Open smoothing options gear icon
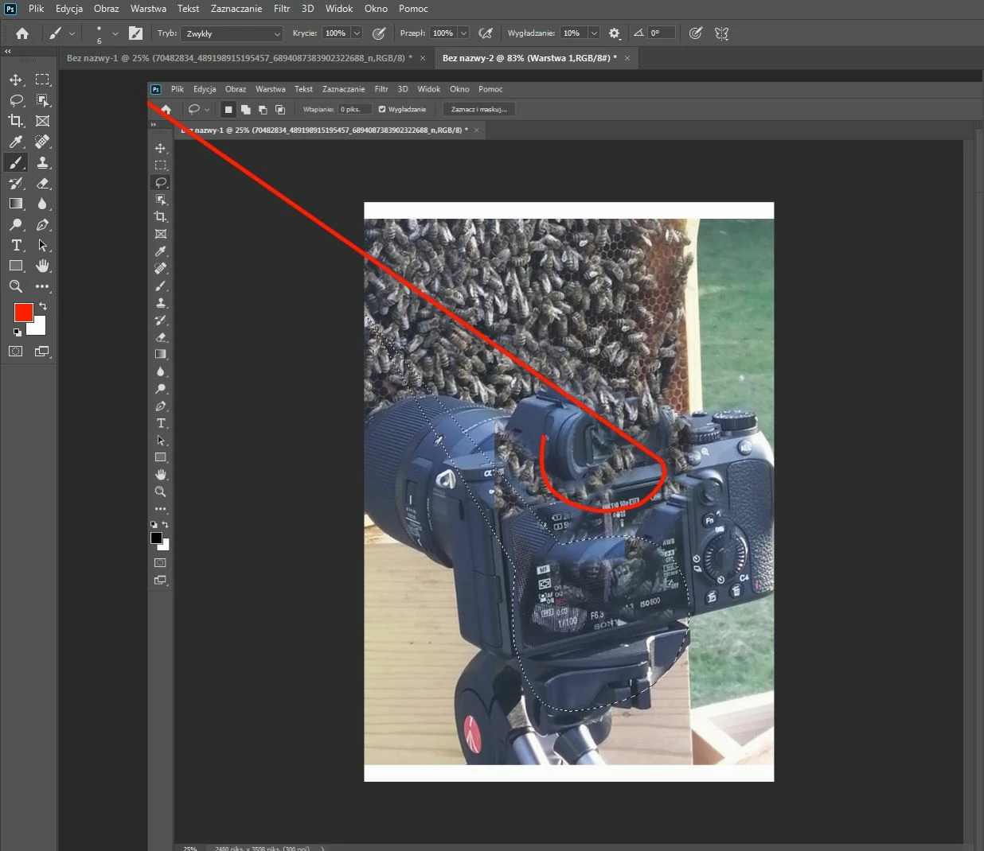The height and width of the screenshot is (851, 984). point(614,33)
